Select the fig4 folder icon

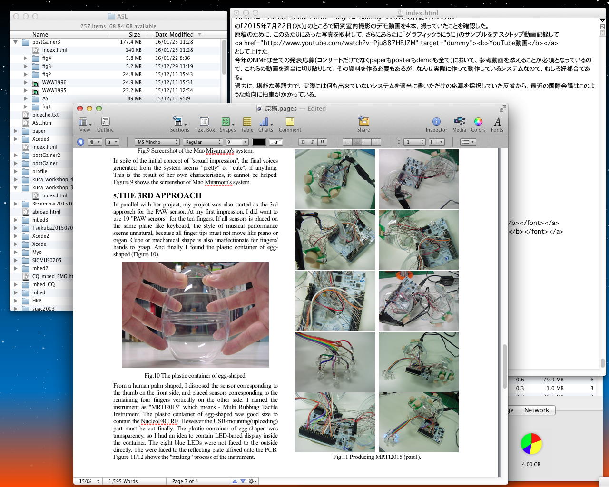[35, 58]
